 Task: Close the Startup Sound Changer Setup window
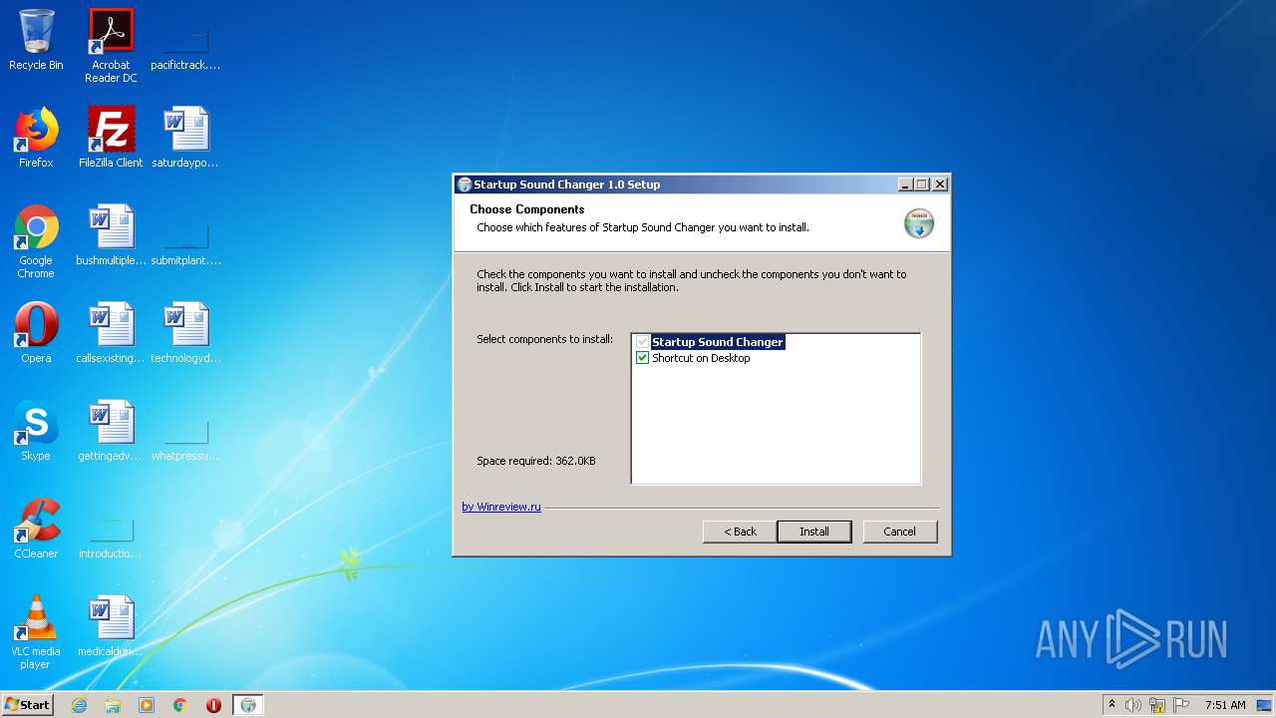(939, 184)
